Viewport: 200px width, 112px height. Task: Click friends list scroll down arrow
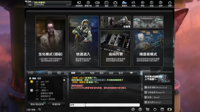[64, 99]
